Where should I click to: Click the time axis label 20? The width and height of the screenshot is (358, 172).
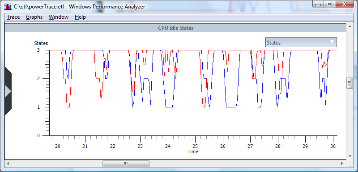(x=58, y=146)
